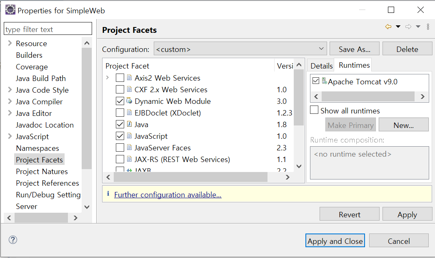Click the Revert button
The image size is (435, 258).
click(349, 214)
